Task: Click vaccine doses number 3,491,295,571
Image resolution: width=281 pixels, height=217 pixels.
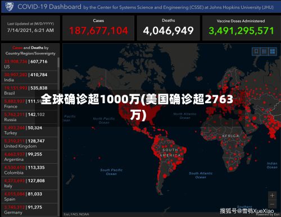Action: tap(241, 31)
